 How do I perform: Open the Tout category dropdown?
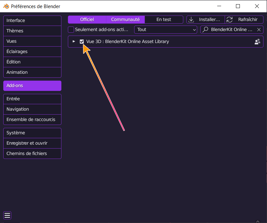166,30
